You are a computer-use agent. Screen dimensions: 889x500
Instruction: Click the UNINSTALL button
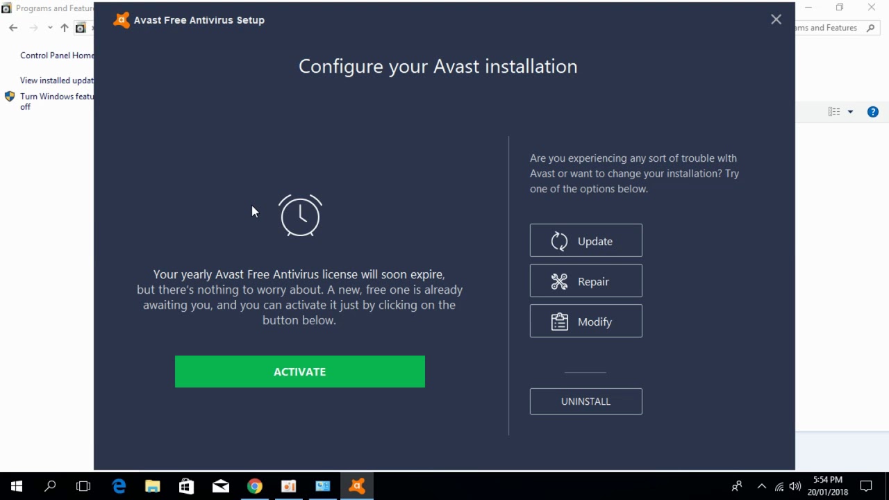[585, 401]
